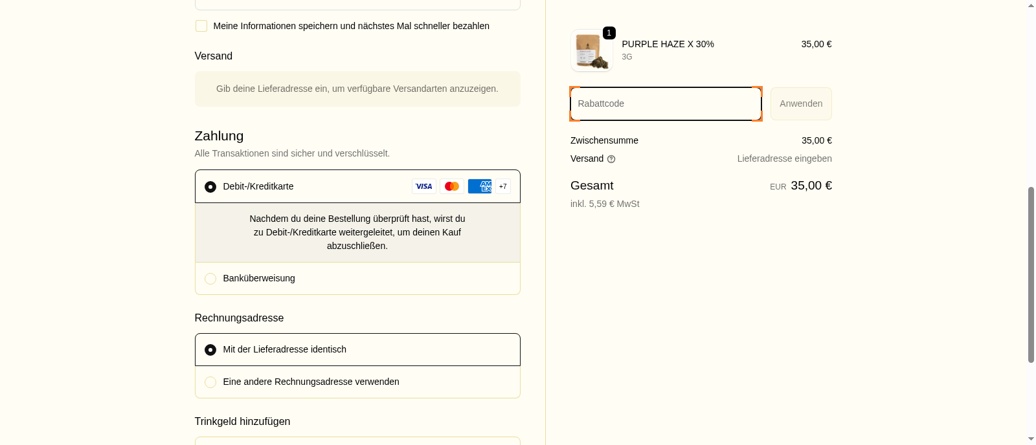This screenshot has width=1036, height=445.
Task: Click the page scrollbar thumb
Action: [x=1031, y=274]
